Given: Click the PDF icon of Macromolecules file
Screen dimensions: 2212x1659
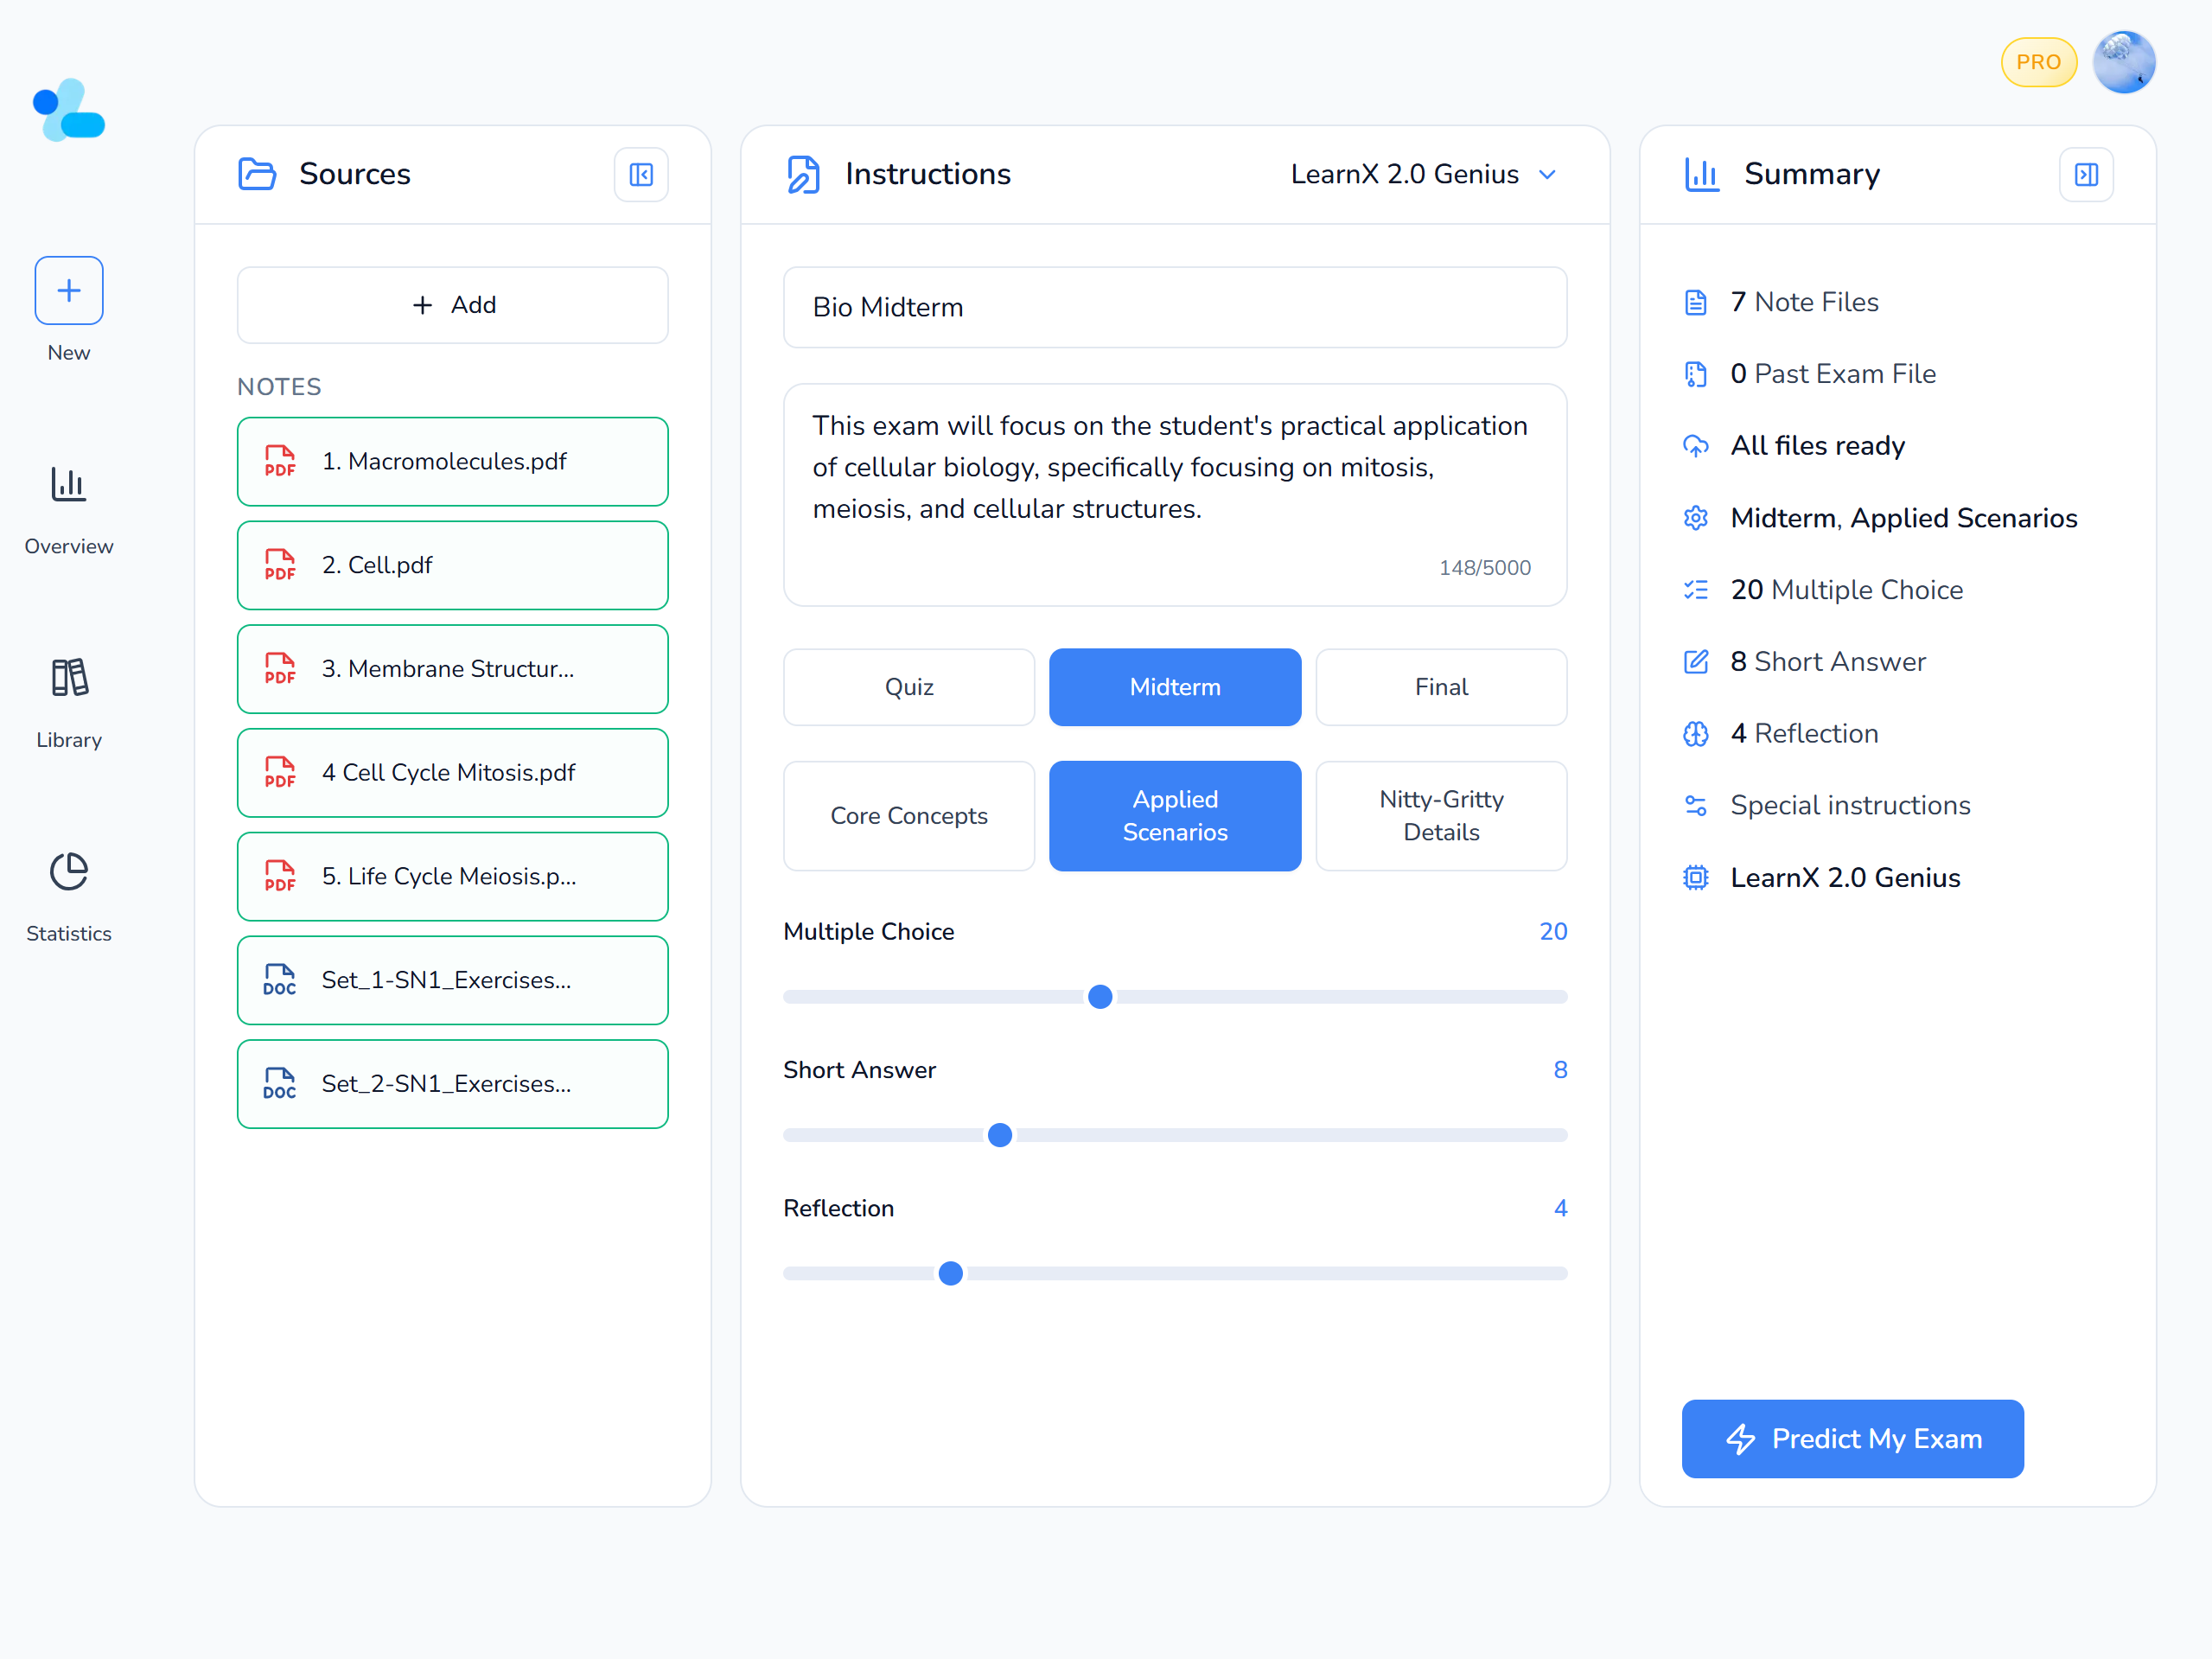Looking at the screenshot, I should click(280, 462).
